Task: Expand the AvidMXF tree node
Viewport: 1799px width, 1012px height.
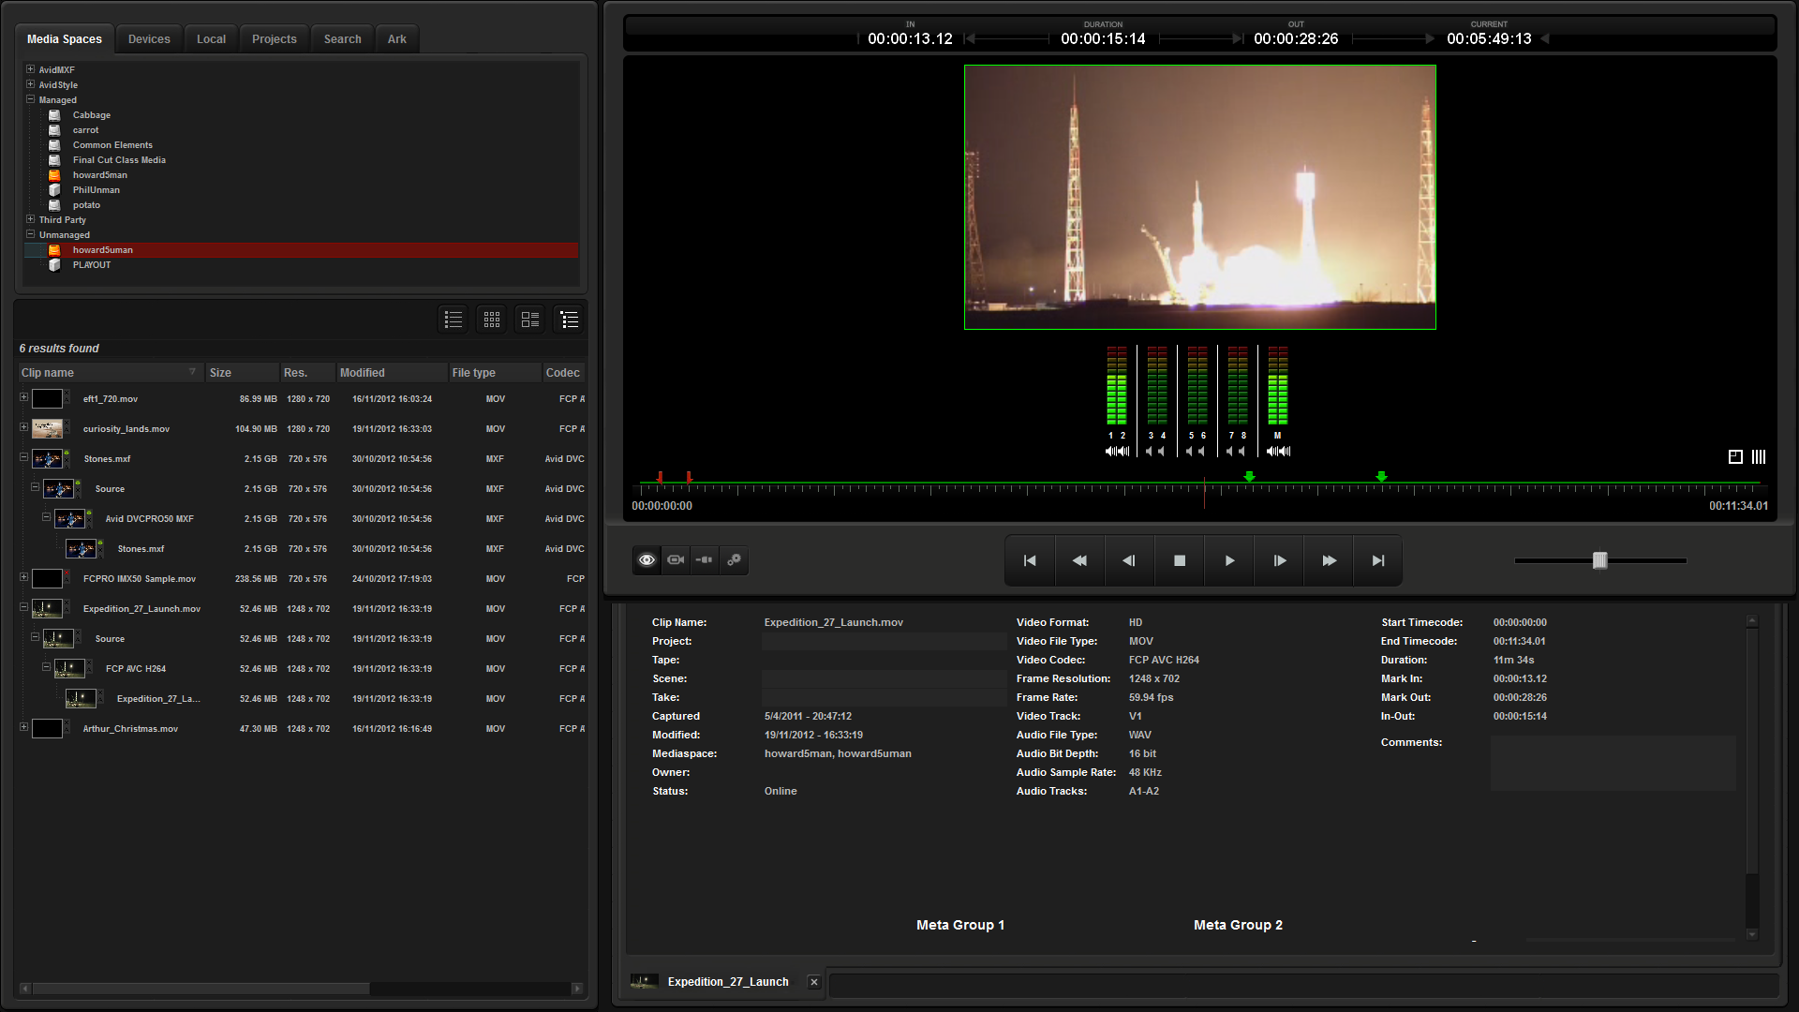Action: pos(30,69)
